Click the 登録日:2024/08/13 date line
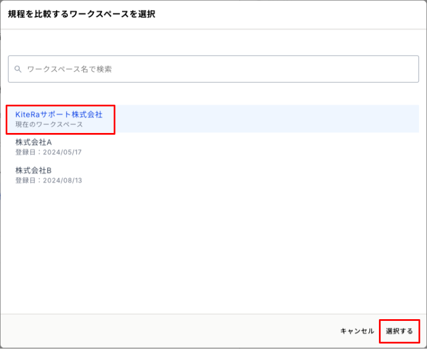The image size is (427, 352). coord(49,181)
